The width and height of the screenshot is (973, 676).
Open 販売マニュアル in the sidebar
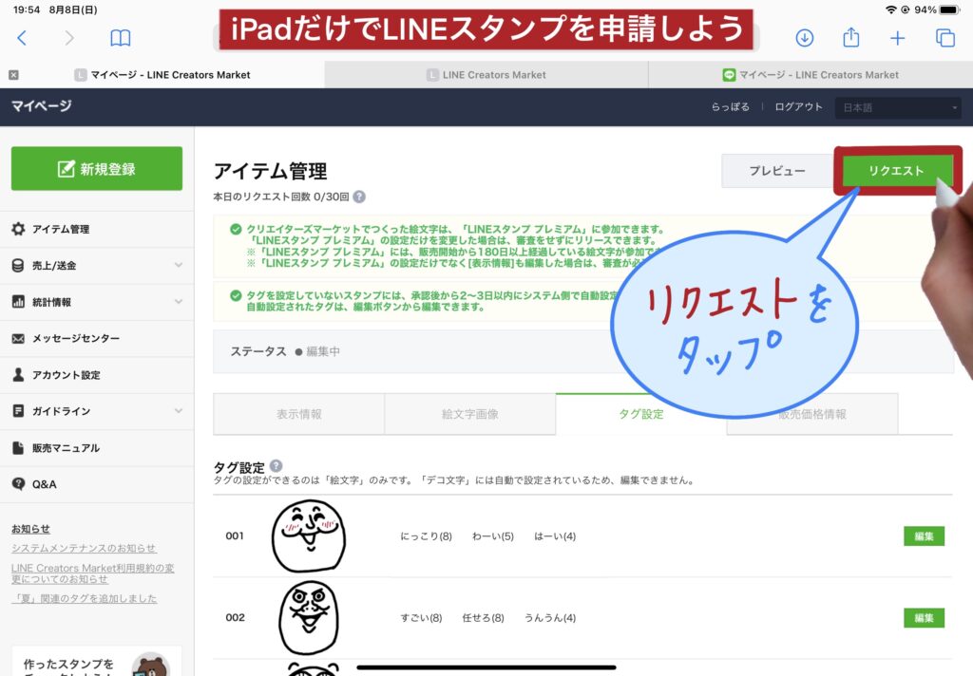[97, 448]
